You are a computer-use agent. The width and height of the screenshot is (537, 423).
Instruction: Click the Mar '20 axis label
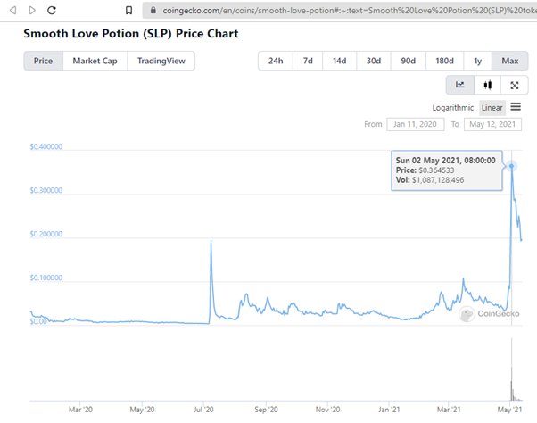(x=80, y=410)
